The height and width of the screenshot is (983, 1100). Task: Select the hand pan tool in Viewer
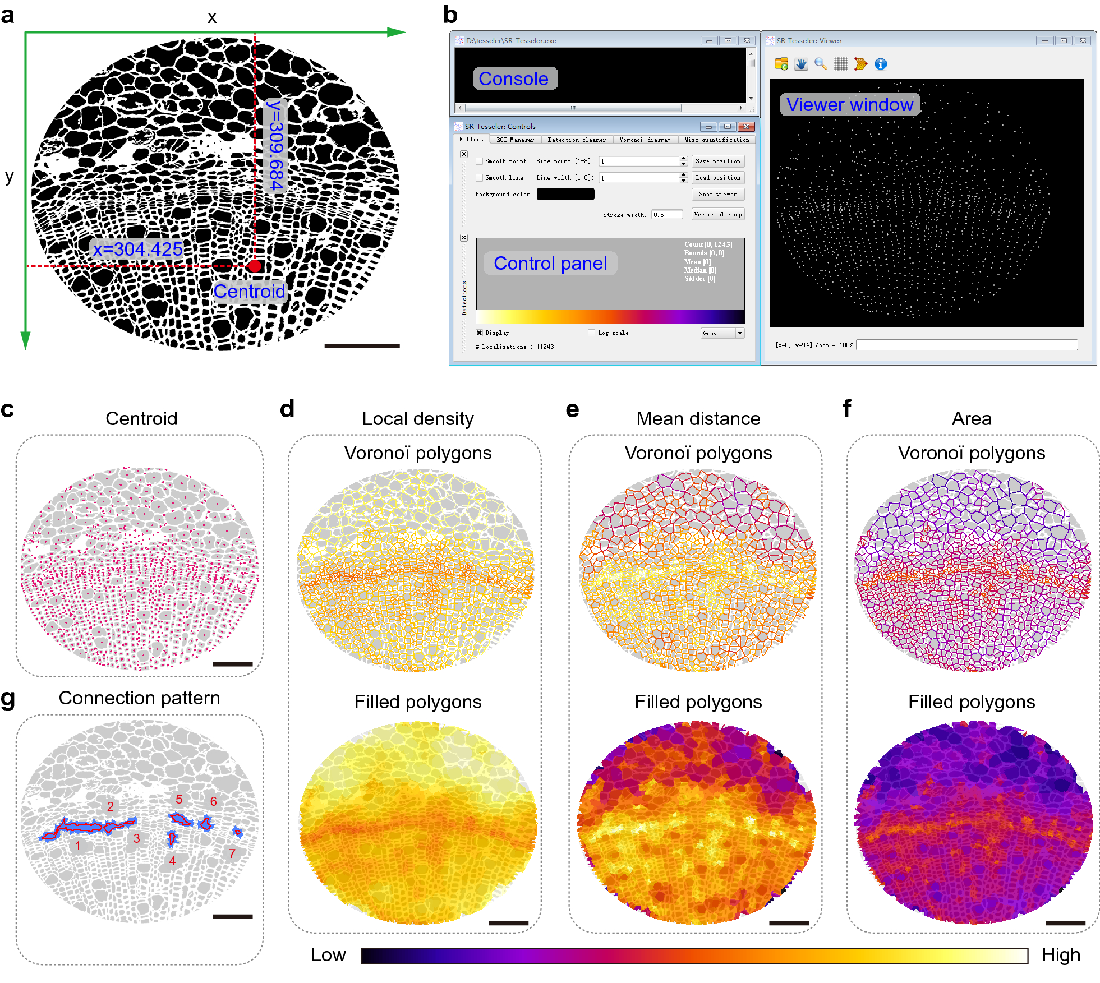(x=801, y=64)
